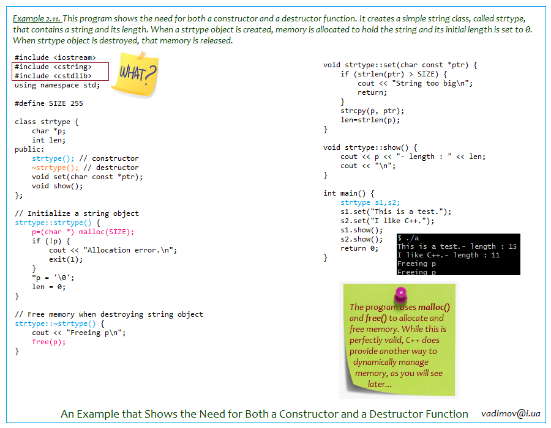Click the 'strcpy(p, ptr);' line
The width and height of the screenshot is (551, 428).
click(372, 111)
